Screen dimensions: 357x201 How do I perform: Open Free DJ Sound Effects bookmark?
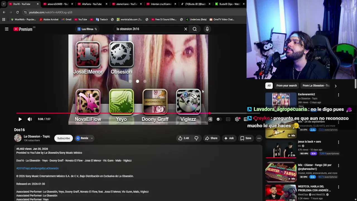coord(164,20)
